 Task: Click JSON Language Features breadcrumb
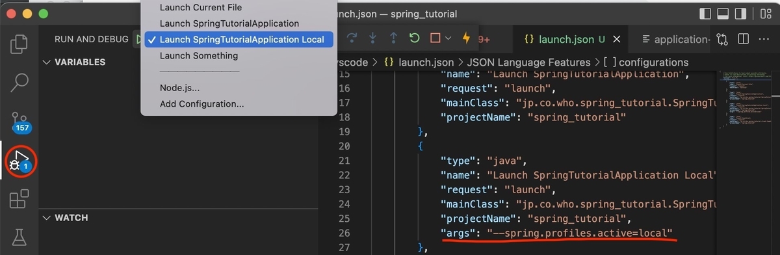[x=528, y=62]
